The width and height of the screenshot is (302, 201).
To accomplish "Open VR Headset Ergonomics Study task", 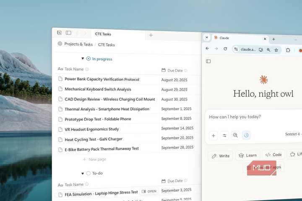I will point(92,129).
